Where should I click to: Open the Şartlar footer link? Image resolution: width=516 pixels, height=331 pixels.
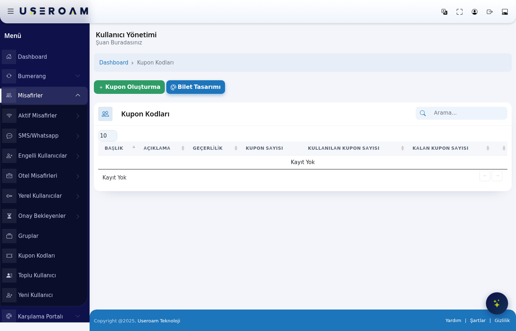pyautogui.click(x=478, y=321)
